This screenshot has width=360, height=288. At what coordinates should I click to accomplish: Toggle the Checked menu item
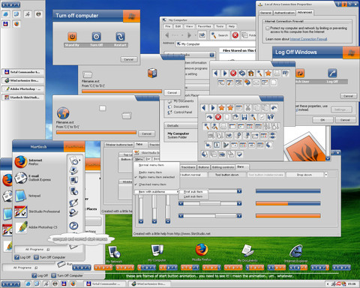(x=152, y=184)
